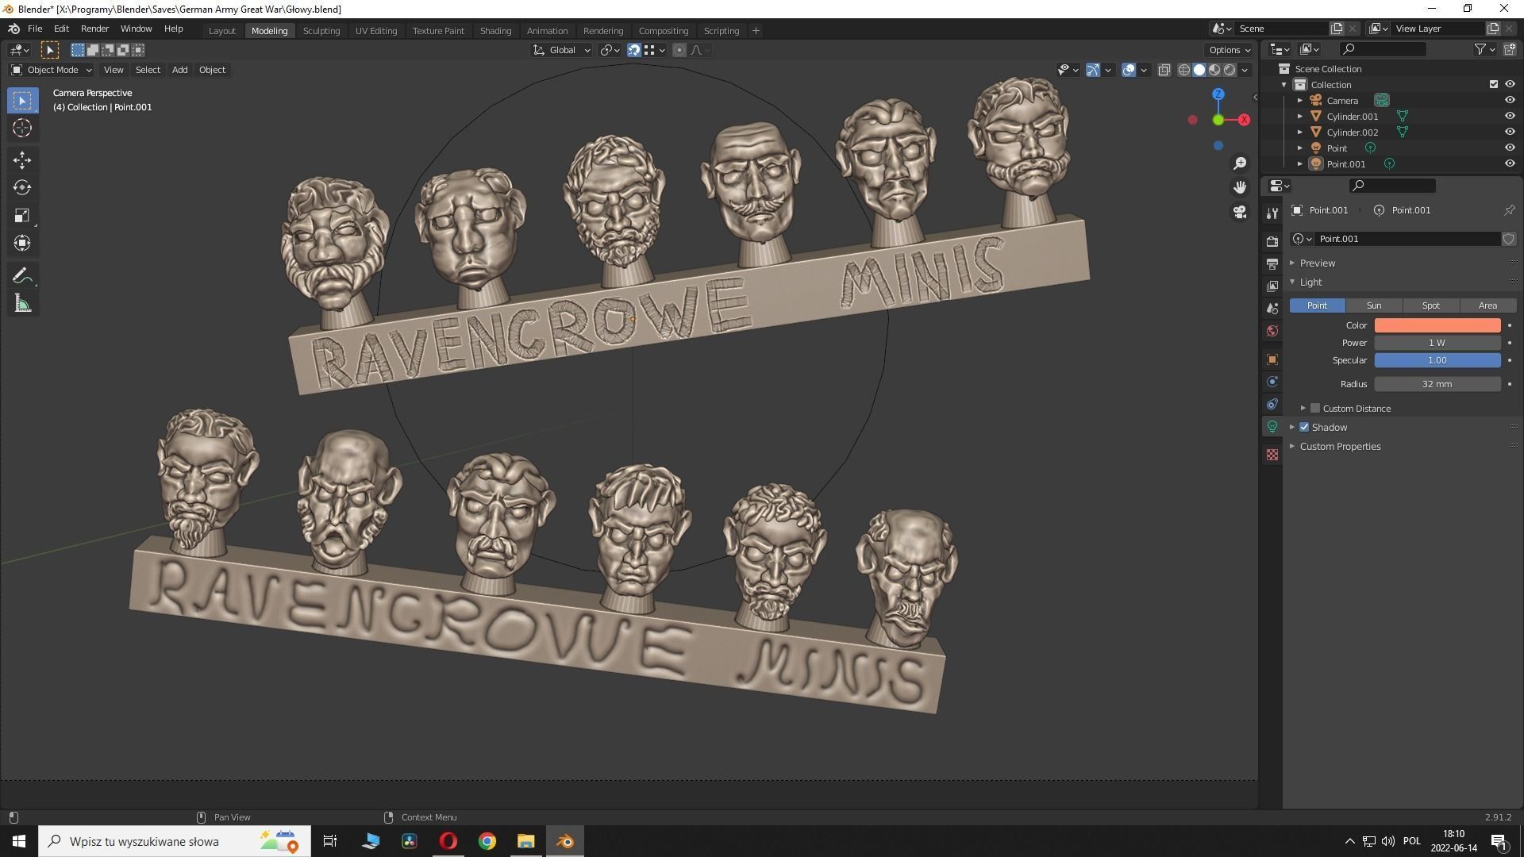This screenshot has height=857, width=1524.
Task: Open the Scene properties tab
Action: pyautogui.click(x=1272, y=308)
